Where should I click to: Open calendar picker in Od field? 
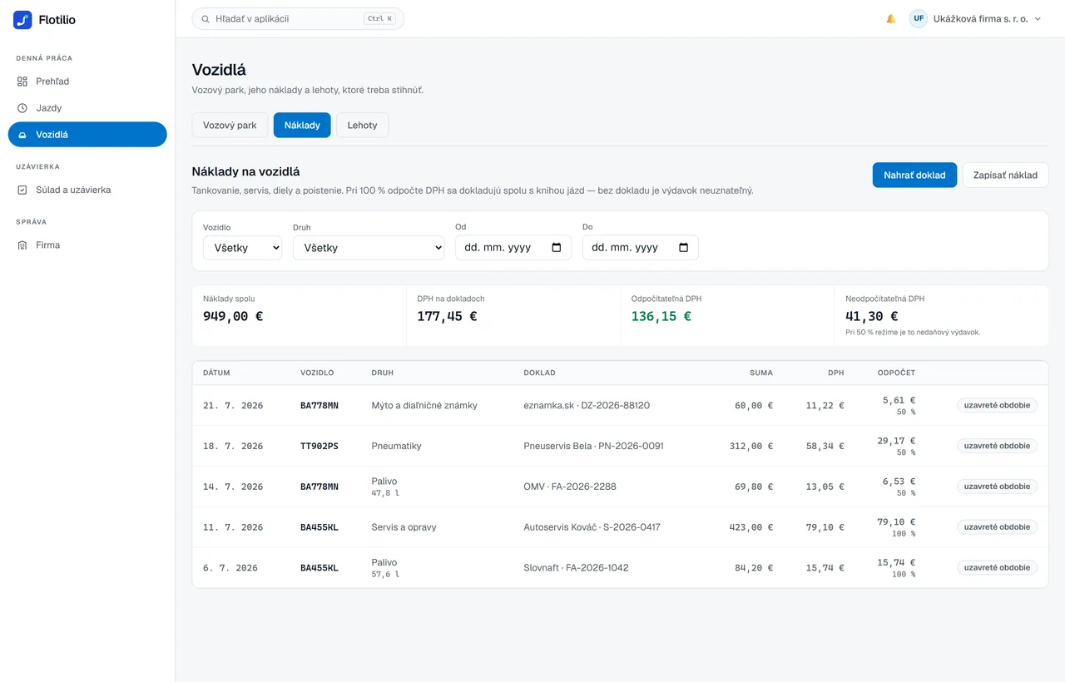pos(557,248)
